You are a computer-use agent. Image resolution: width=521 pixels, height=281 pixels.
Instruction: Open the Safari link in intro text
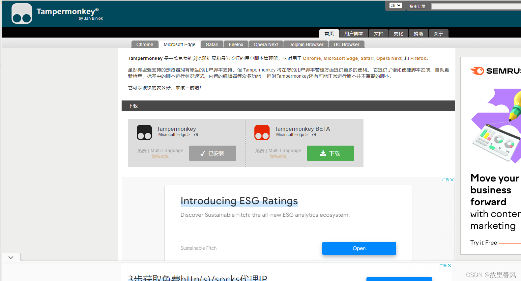click(367, 58)
